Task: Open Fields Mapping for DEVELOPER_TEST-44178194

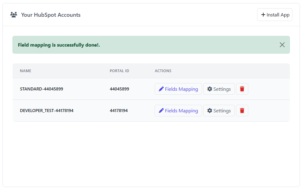Action: (178, 111)
